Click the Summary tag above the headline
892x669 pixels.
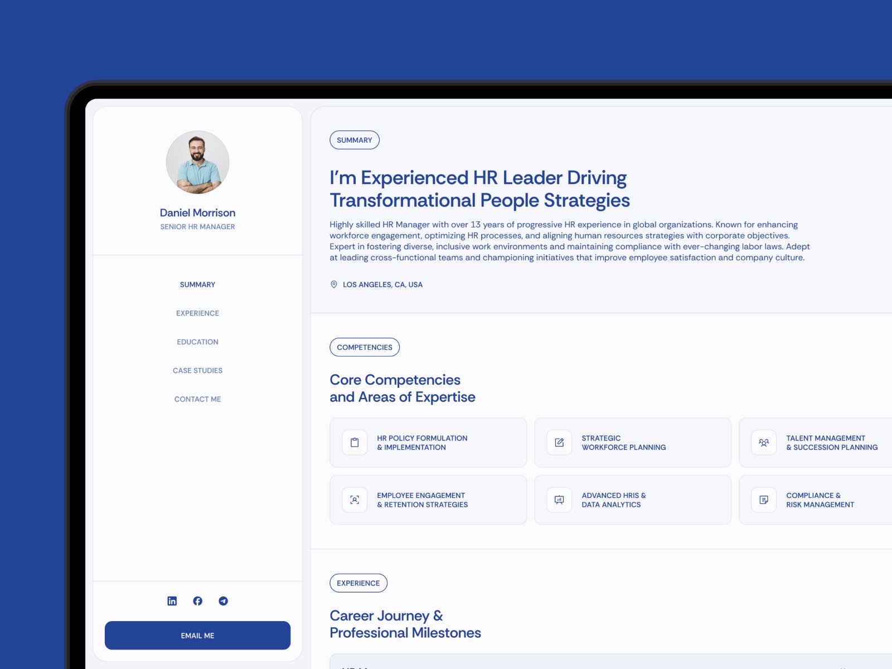click(x=354, y=140)
